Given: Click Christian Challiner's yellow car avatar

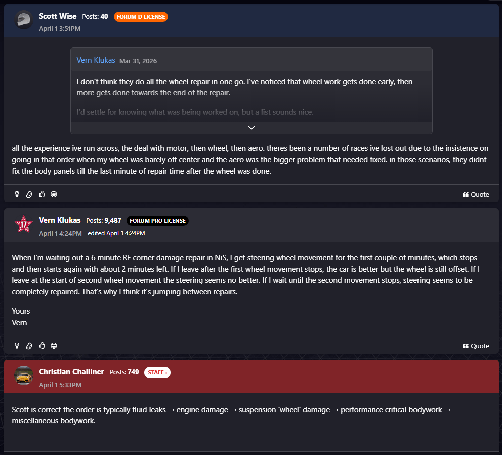Looking at the screenshot, I should pos(23,376).
